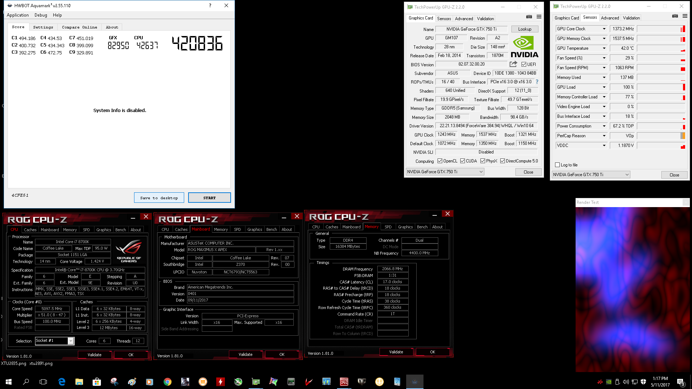This screenshot has height=389, width=692.
Task: Click the BIOS Version field in GPU-Z
Action: [x=471, y=64]
